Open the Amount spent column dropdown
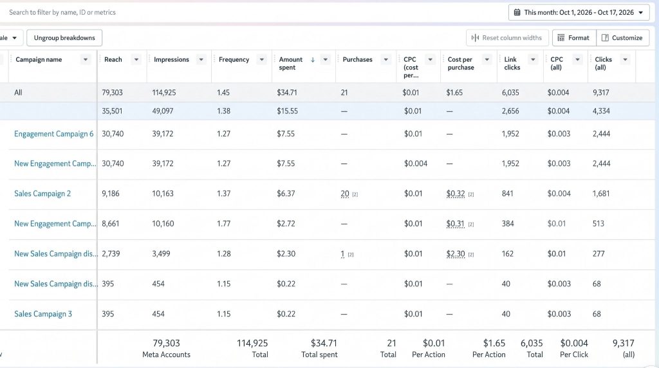Image resolution: width=659 pixels, height=368 pixels. click(325, 60)
